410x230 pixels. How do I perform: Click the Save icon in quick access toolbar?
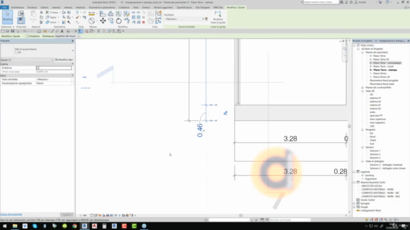coord(12,31)
